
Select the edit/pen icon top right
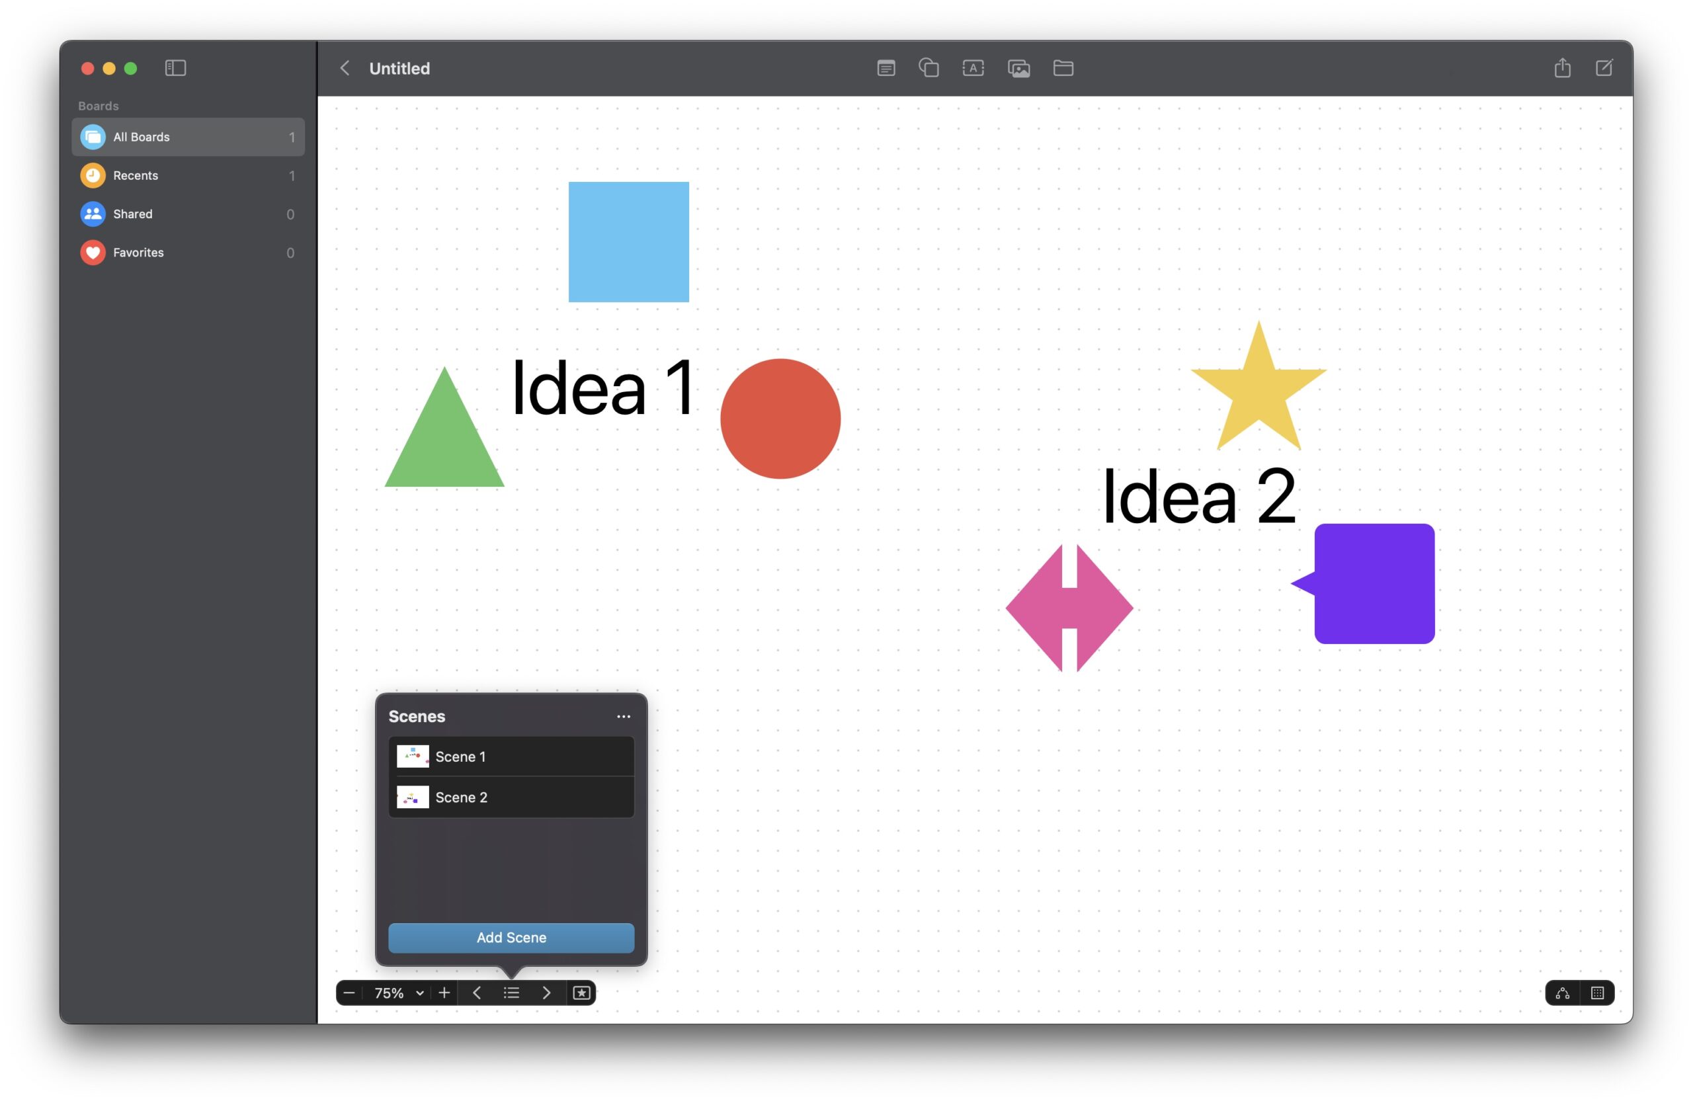click(1604, 68)
